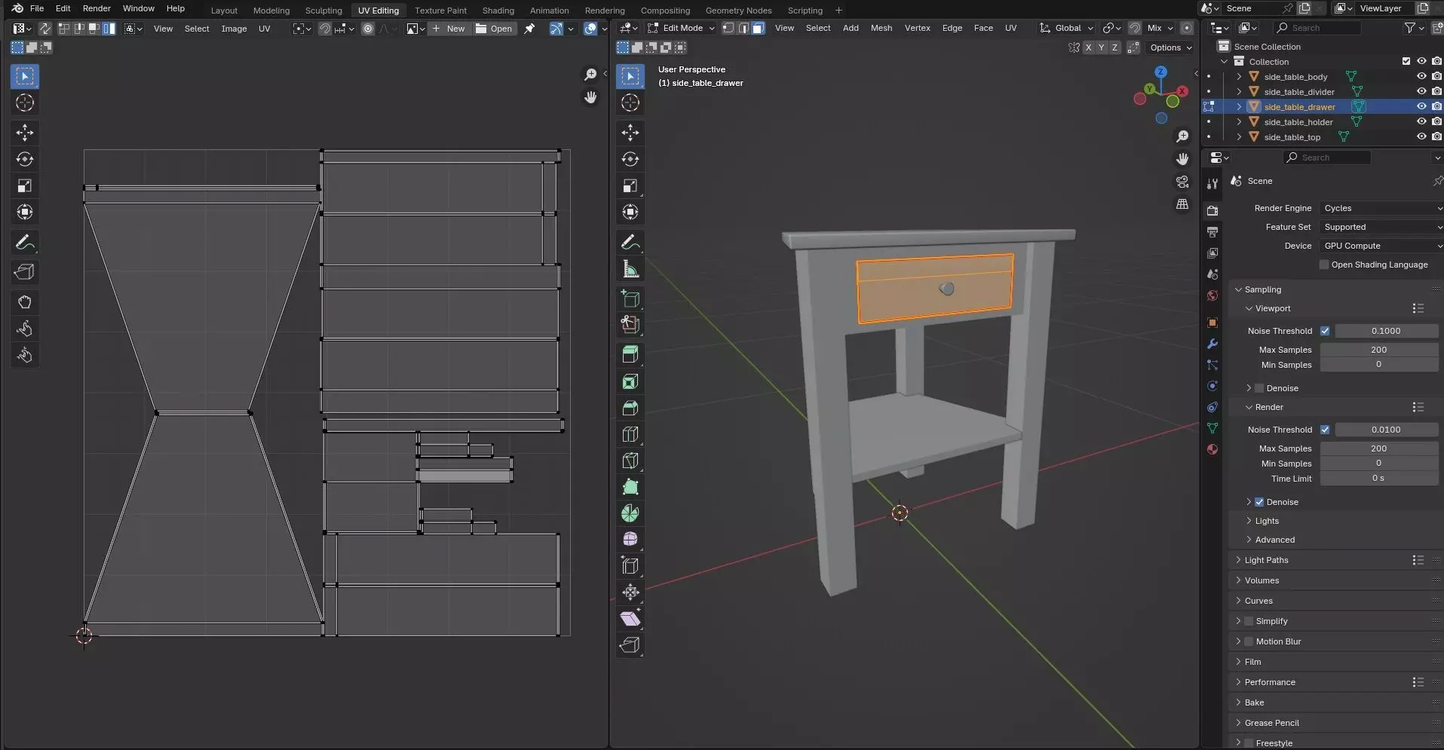Enable Open Shading Language checkbox
1444x750 pixels.
pos(1324,265)
